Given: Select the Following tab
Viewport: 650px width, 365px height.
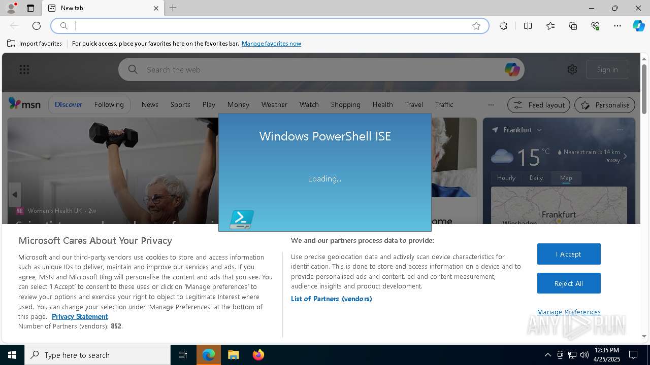Looking at the screenshot, I should [109, 104].
